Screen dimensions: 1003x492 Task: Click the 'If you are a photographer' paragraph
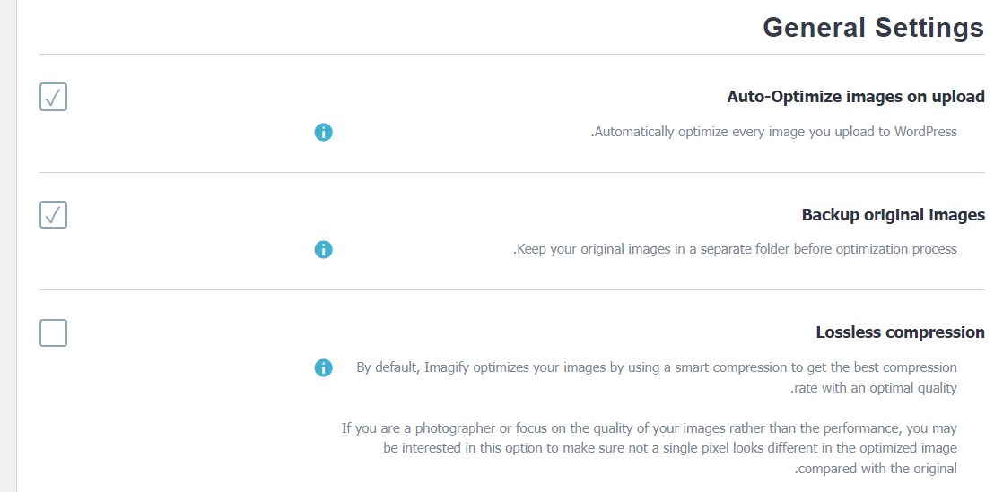649,448
